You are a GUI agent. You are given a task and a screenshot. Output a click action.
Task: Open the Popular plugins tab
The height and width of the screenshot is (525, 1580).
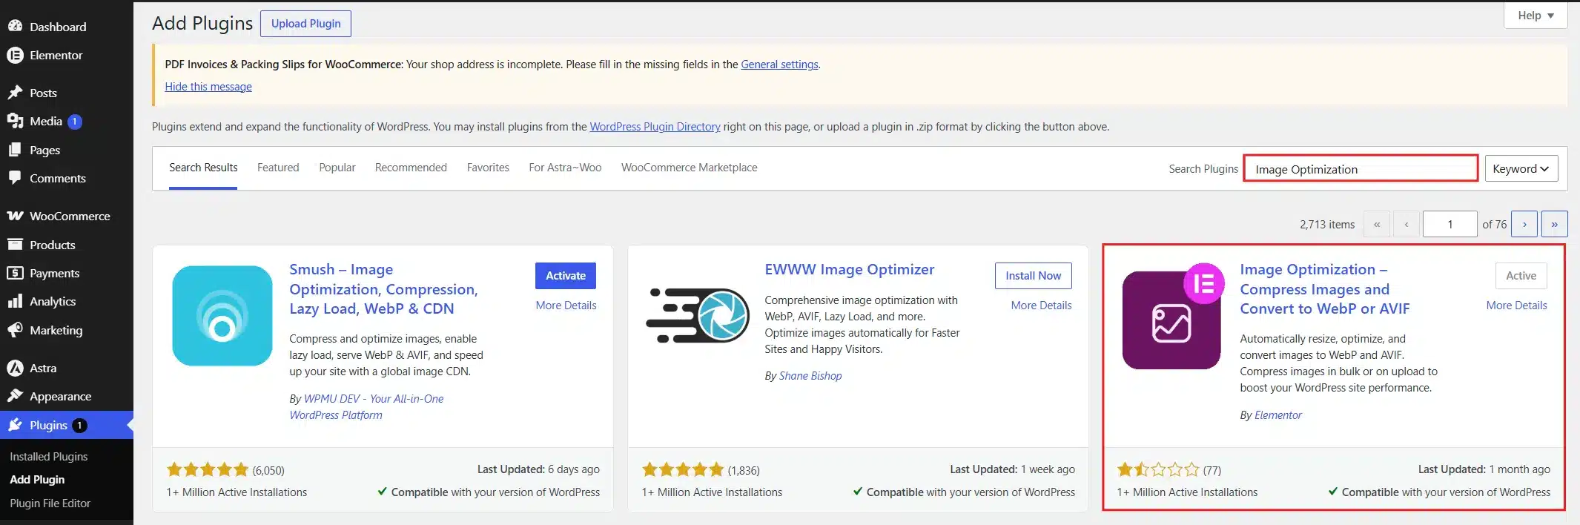(337, 168)
